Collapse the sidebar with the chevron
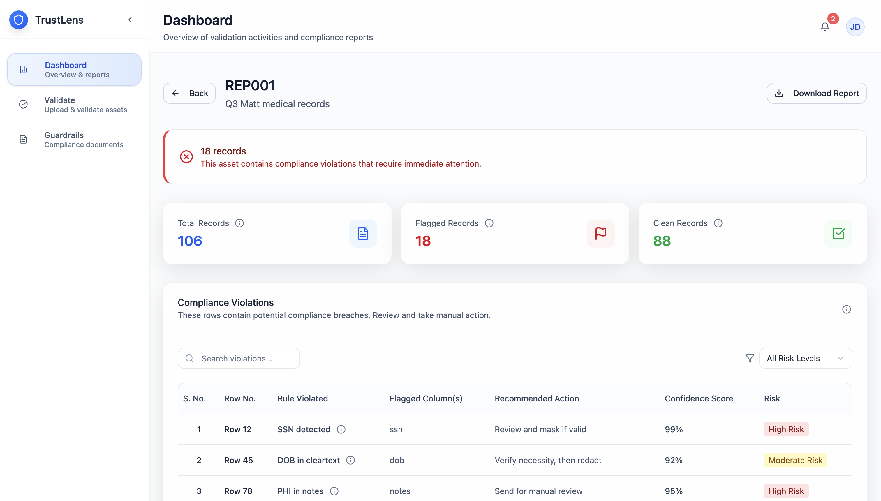Viewport: 881px width, 501px height. (x=130, y=20)
